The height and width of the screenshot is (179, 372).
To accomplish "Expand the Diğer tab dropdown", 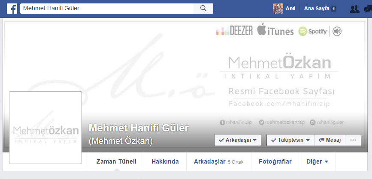I will (x=317, y=162).
